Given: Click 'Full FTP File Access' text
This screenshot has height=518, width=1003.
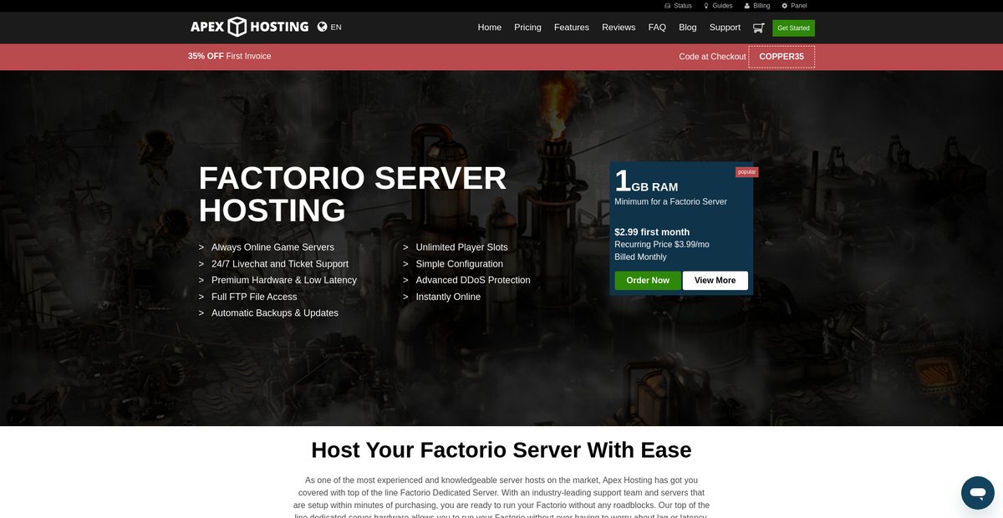Looking at the screenshot, I should pyautogui.click(x=254, y=297).
